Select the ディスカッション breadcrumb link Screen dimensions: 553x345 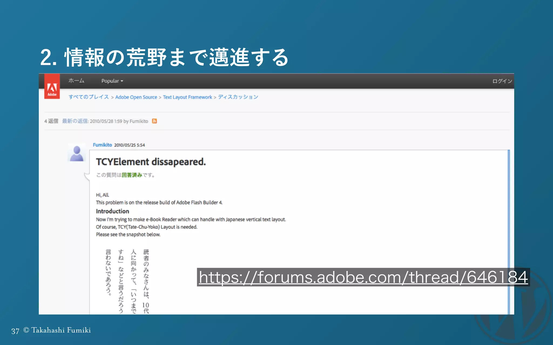click(x=238, y=97)
